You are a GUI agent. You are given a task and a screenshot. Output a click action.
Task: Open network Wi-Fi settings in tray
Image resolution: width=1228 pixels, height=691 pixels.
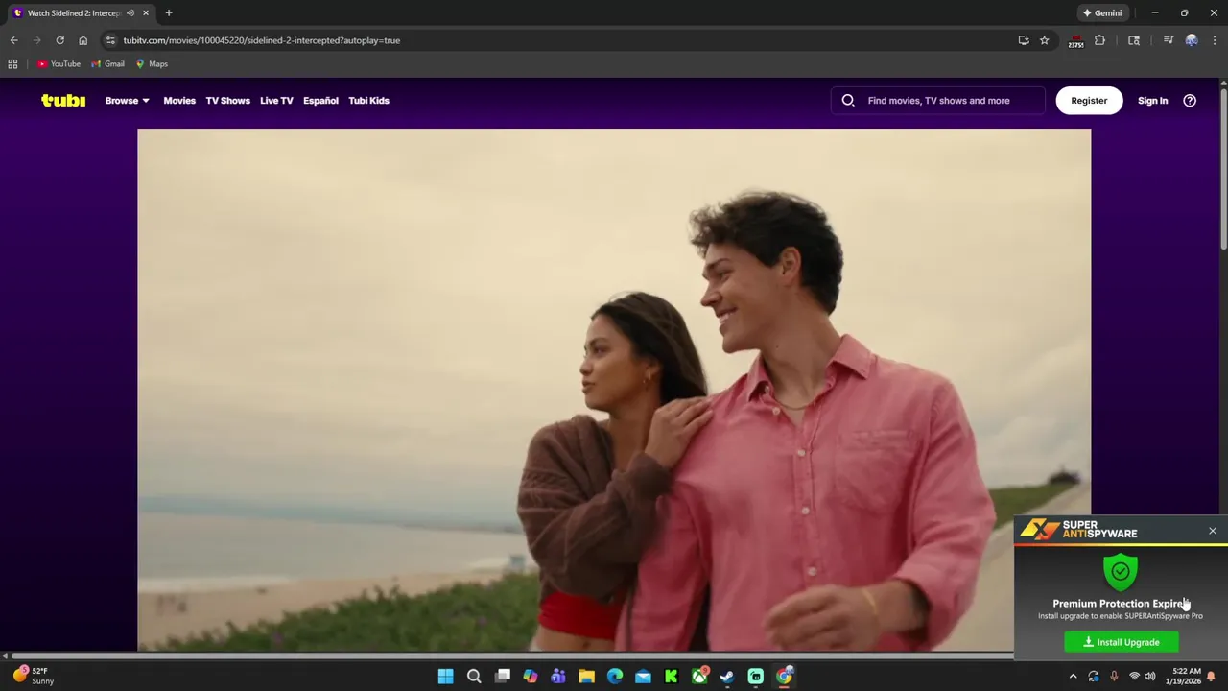1134,677
